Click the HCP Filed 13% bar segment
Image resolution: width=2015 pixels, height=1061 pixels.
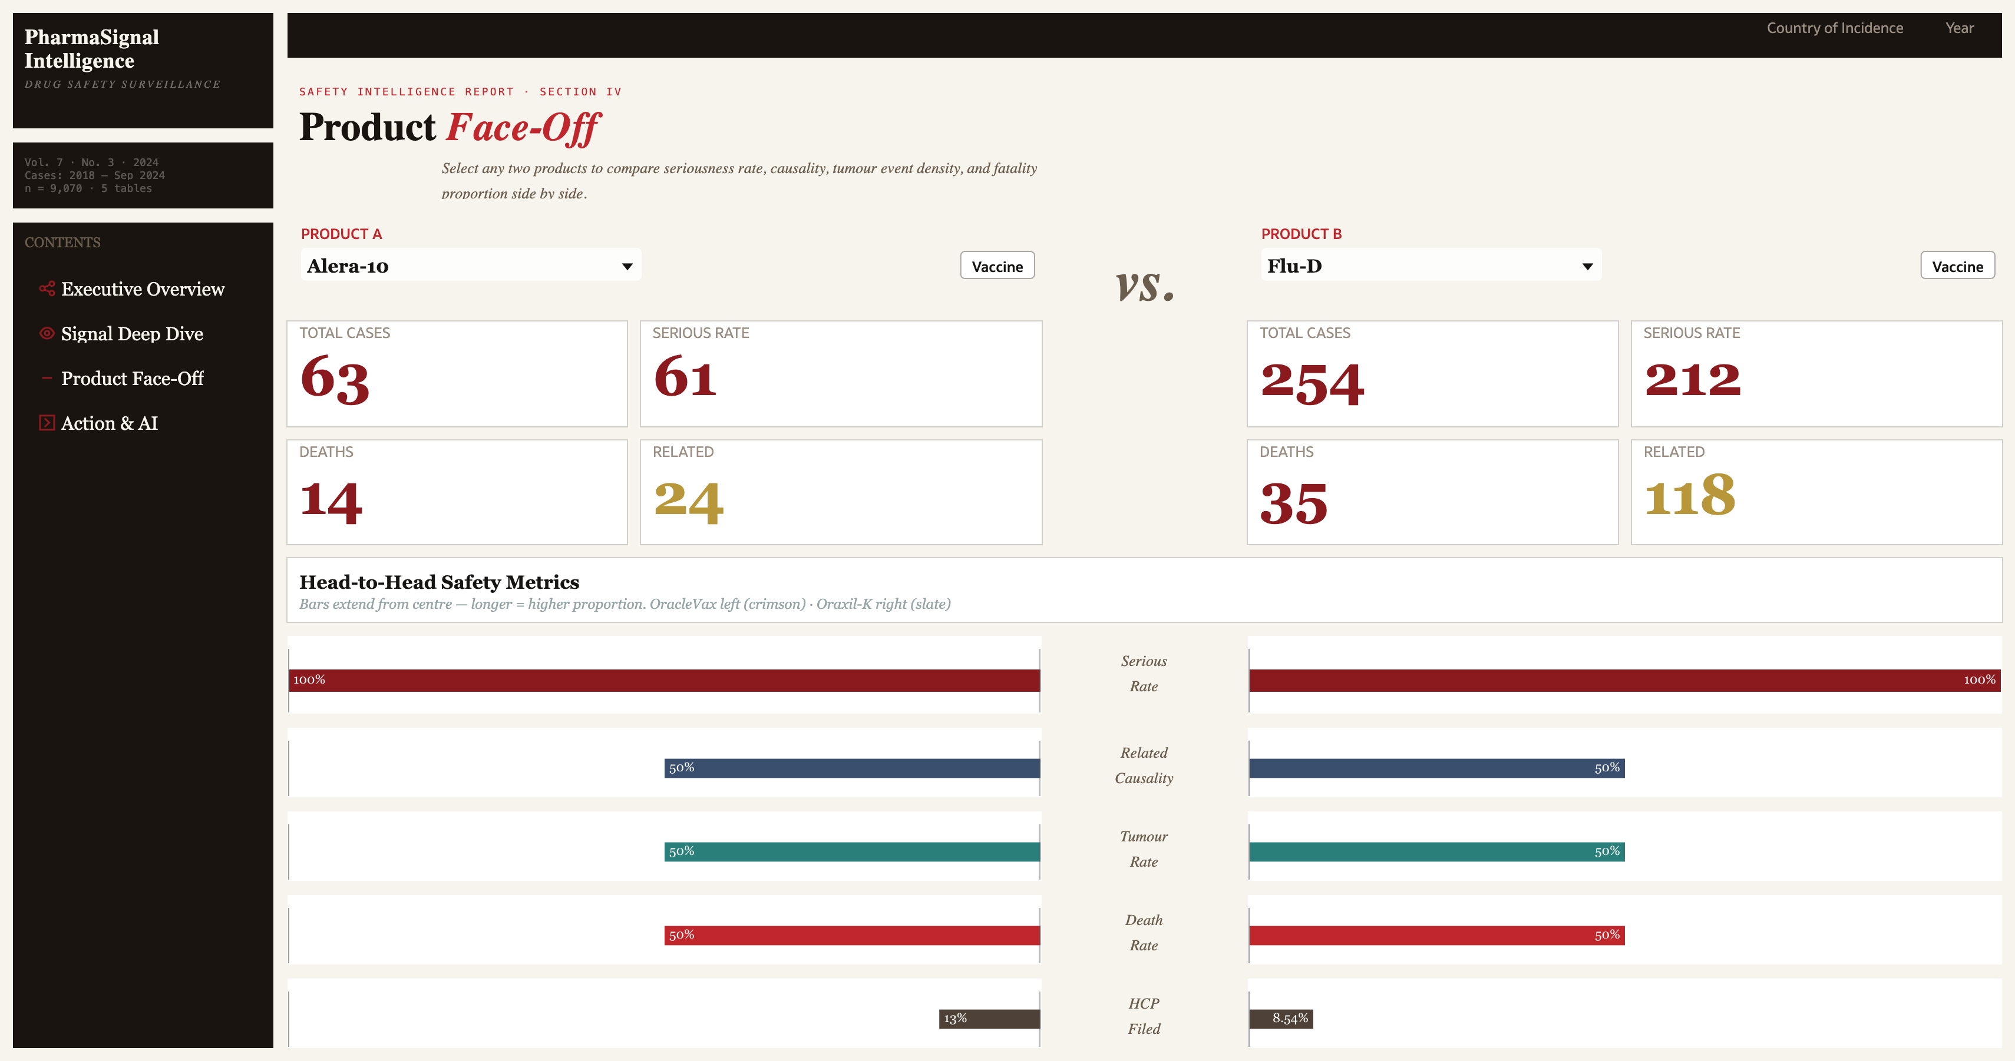pyautogui.click(x=988, y=1019)
